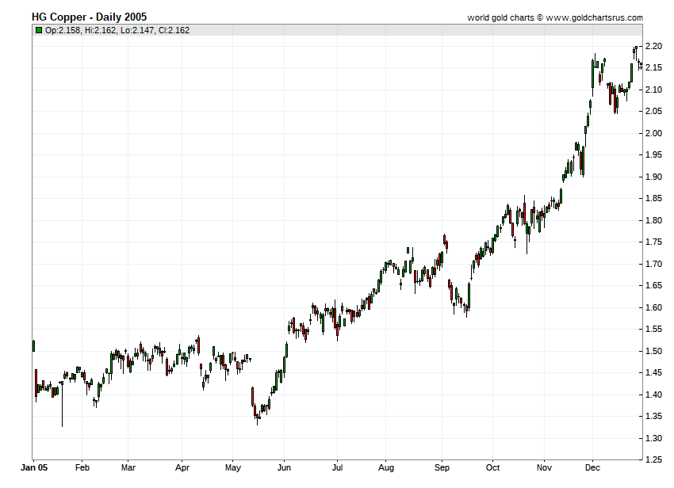This screenshot has height=488, width=674.
Task: Select the 1.75 price axis label
Action: tap(654, 242)
